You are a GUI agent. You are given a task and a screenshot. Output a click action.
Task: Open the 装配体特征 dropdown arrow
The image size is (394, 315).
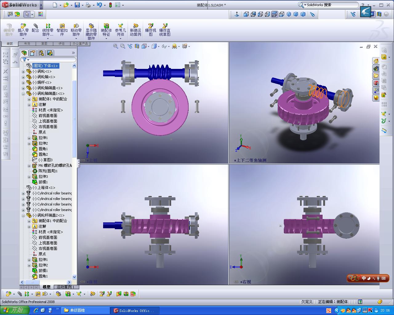106,38
